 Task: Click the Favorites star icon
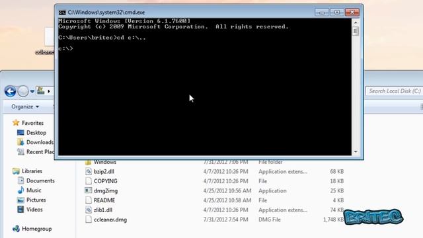(x=16, y=123)
